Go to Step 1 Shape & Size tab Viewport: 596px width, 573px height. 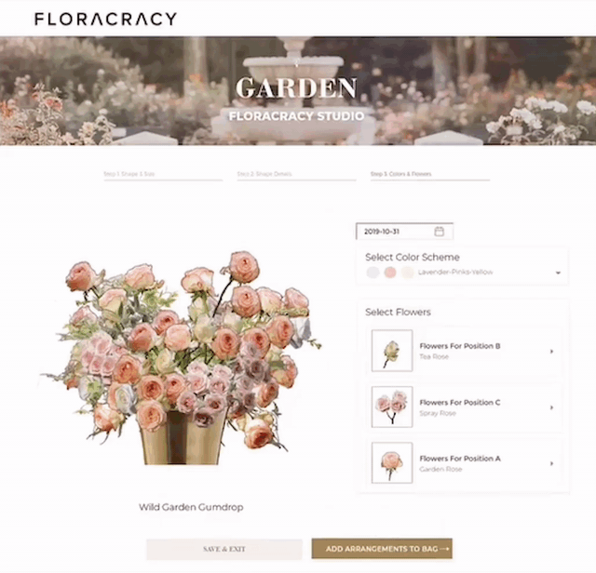[163, 174]
